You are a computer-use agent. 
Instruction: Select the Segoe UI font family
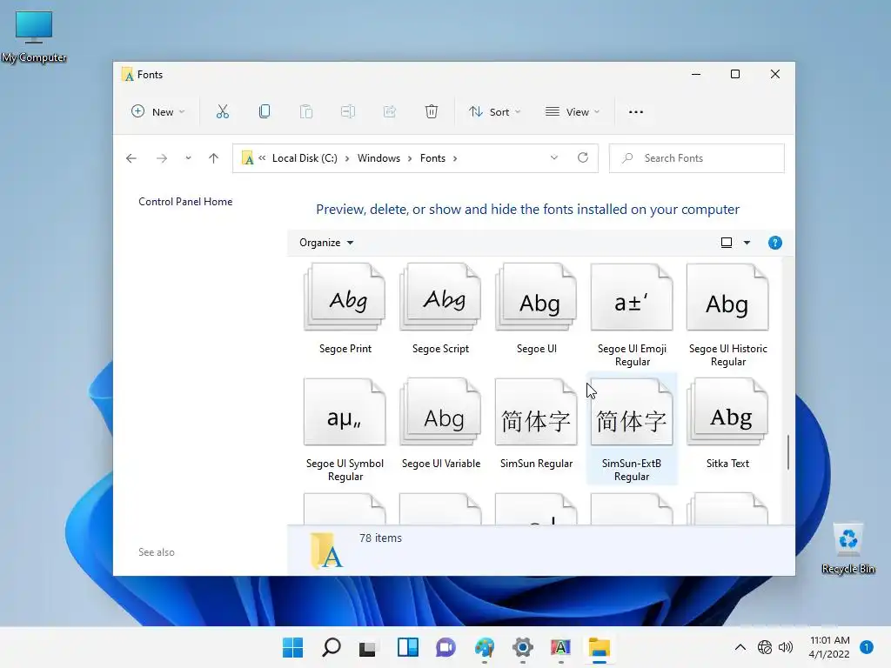tap(536, 310)
